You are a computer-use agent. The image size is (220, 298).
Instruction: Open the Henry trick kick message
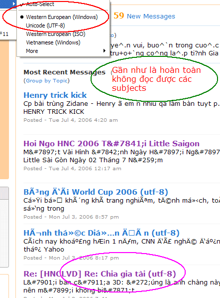55,95
